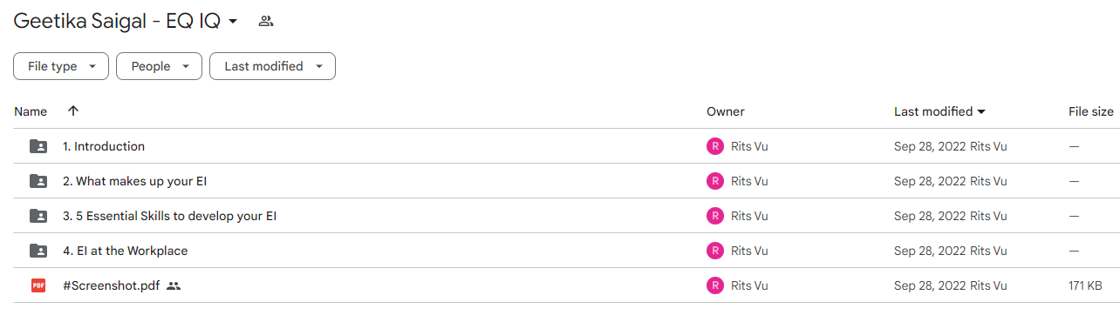
Task: Click the Owner column header
Action: pyautogui.click(x=726, y=111)
